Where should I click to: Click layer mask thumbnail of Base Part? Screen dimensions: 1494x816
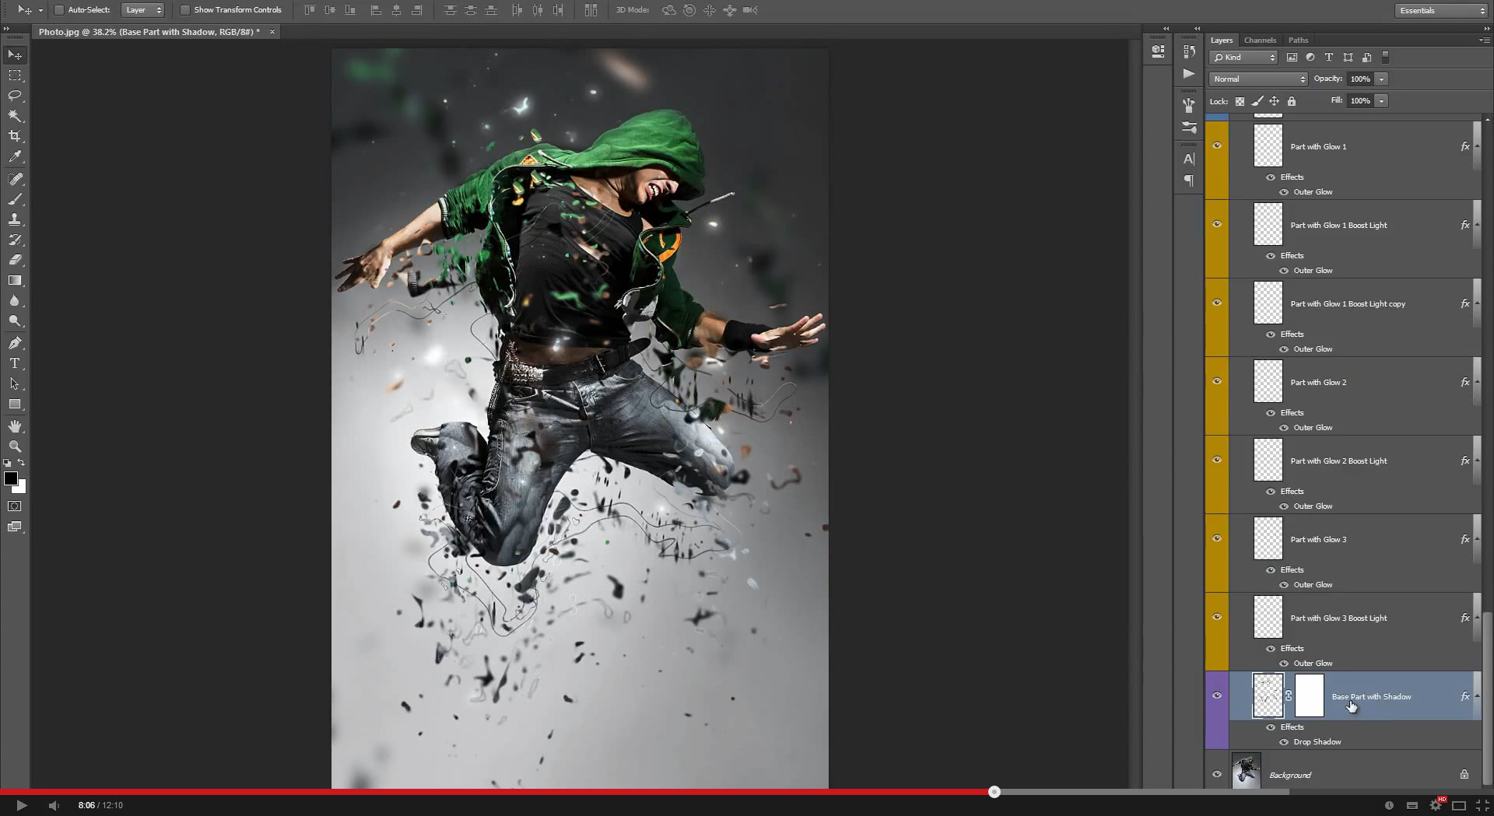click(x=1309, y=696)
